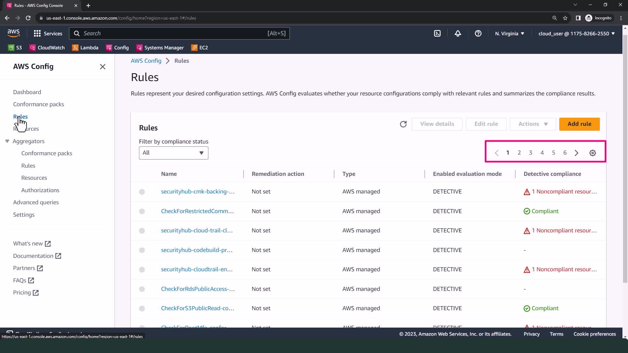The image size is (628, 353).
Task: Select radio for CheckForS3PublicRead rule
Action: pyautogui.click(x=142, y=309)
